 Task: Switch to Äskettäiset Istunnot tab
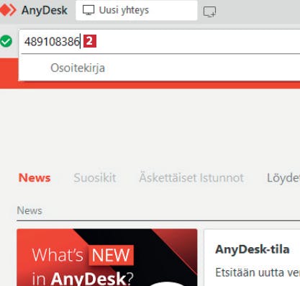point(191,178)
